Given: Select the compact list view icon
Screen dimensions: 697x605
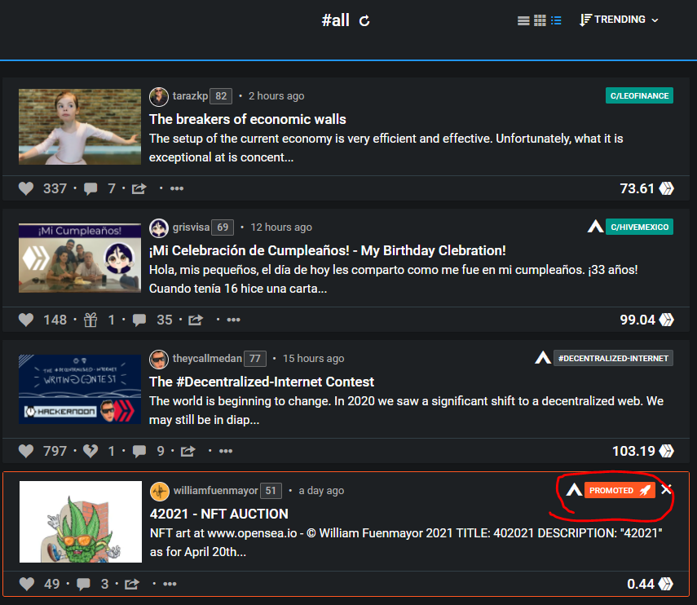Looking at the screenshot, I should point(556,20).
